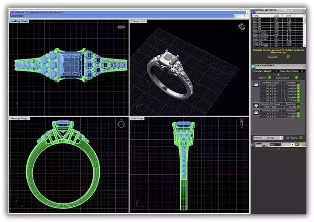Select the Diamond Princess gem icon
314x222 pixels.
(256, 105)
